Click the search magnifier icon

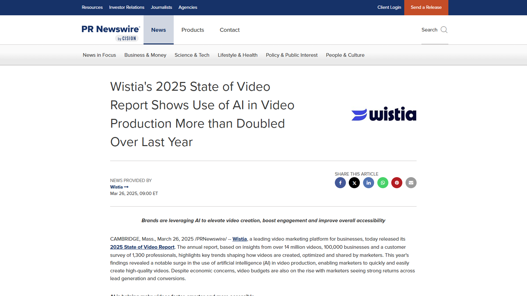pyautogui.click(x=444, y=30)
